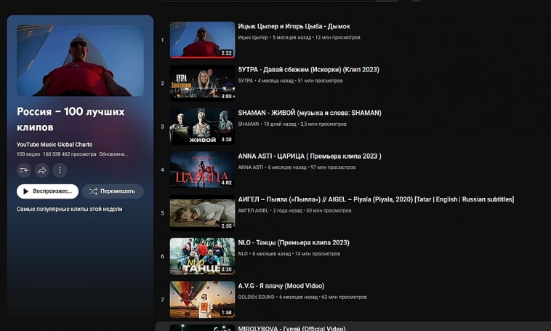This screenshot has height=331, width=551.
Task: Click title 'SHAMAN - ЖИВОЙ'
Action: click(x=310, y=113)
